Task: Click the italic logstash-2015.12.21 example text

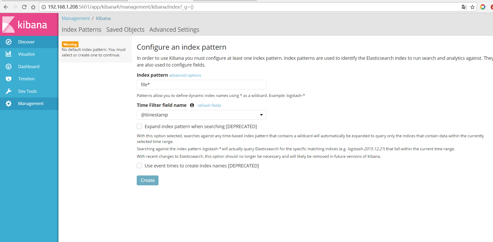Action: pos(366,149)
